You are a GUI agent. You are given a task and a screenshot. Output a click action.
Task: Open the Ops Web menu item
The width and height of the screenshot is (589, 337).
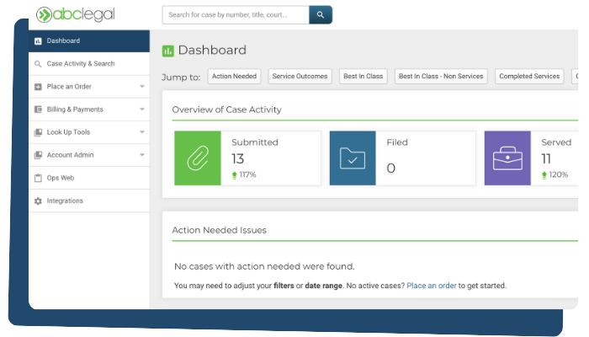coord(89,178)
